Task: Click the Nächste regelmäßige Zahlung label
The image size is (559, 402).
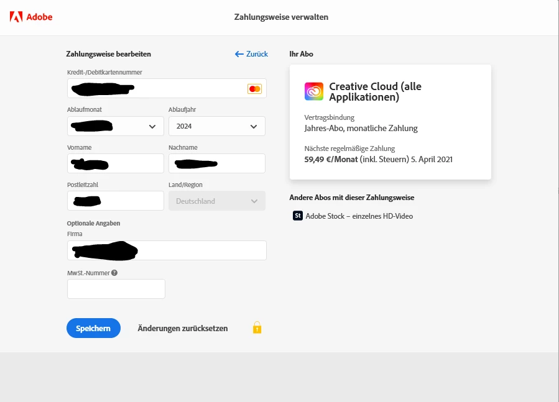Action: (x=349, y=148)
